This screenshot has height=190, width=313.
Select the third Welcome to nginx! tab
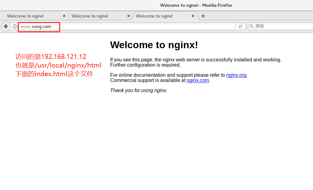click(154, 16)
